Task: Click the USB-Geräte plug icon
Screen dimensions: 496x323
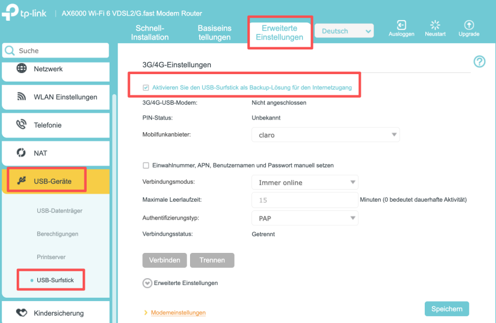Action: (x=21, y=181)
